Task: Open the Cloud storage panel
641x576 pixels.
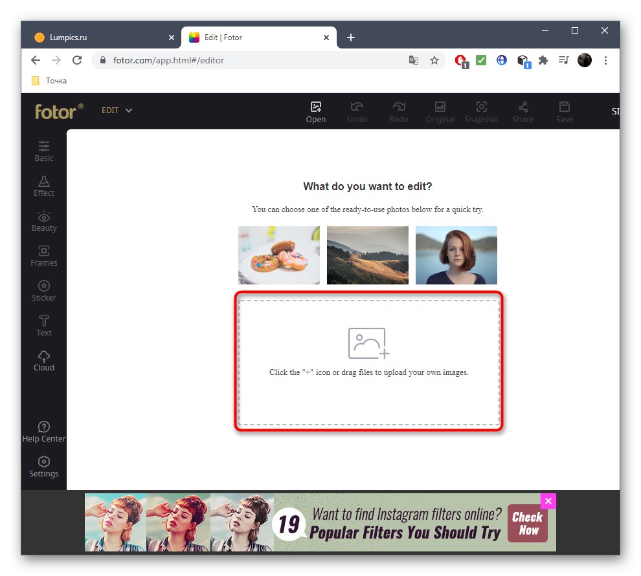Action: (x=43, y=360)
